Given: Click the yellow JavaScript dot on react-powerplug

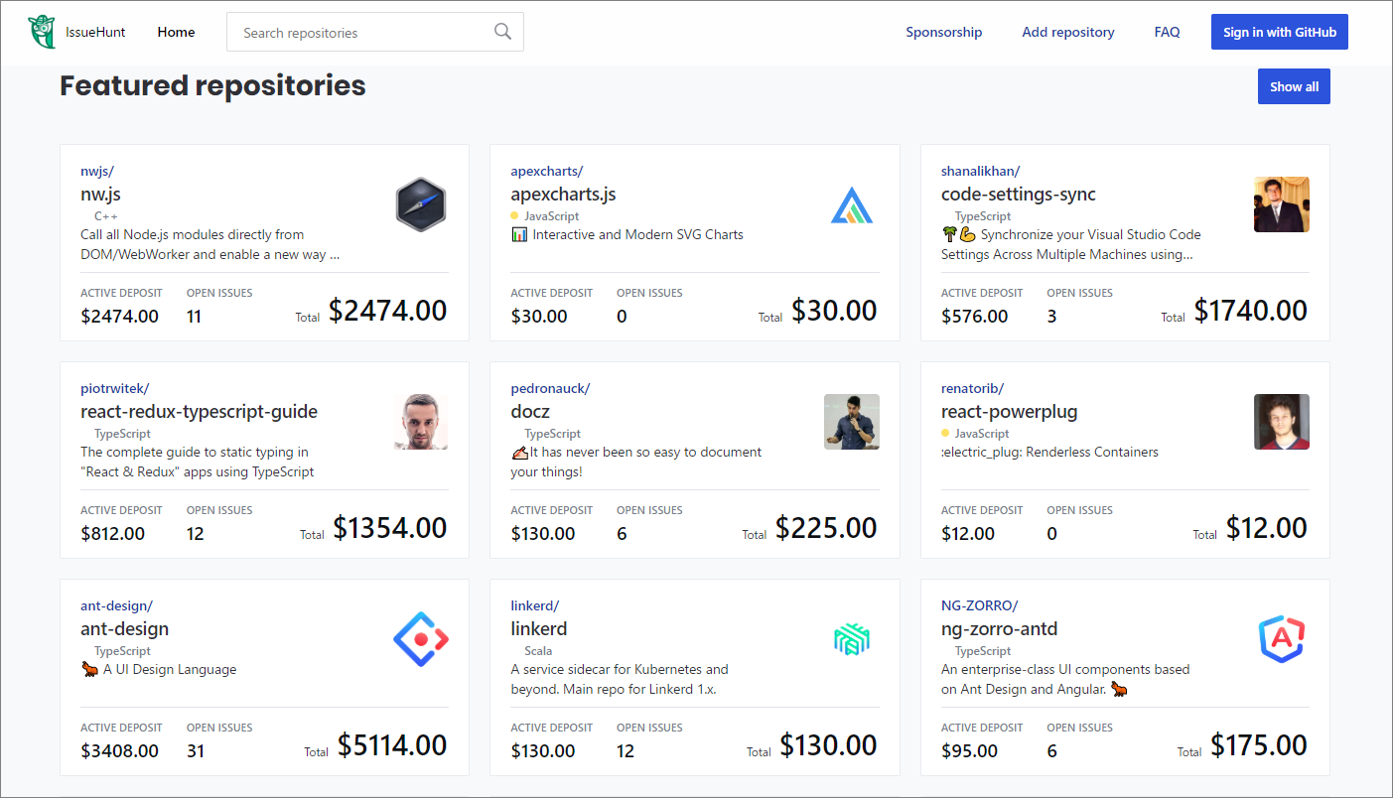Looking at the screenshot, I should coord(945,433).
